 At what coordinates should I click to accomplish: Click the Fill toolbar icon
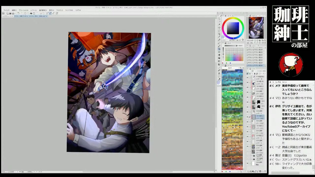pyautogui.click(x=31, y=13)
